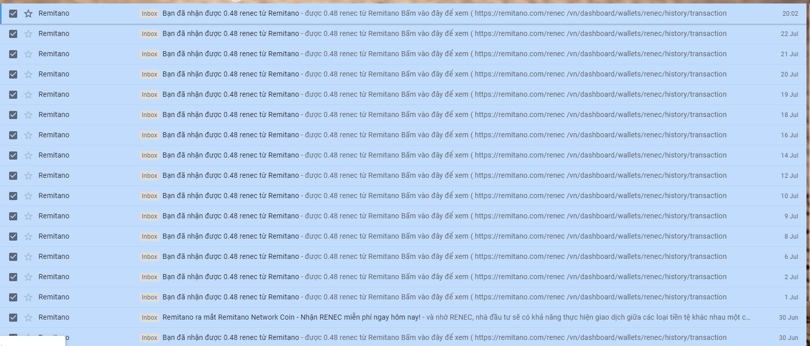Star the email received 18 Jul
810x346 pixels.
coord(28,115)
